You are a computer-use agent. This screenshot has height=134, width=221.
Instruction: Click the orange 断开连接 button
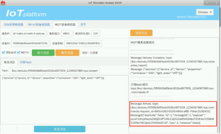(x=67, y=53)
